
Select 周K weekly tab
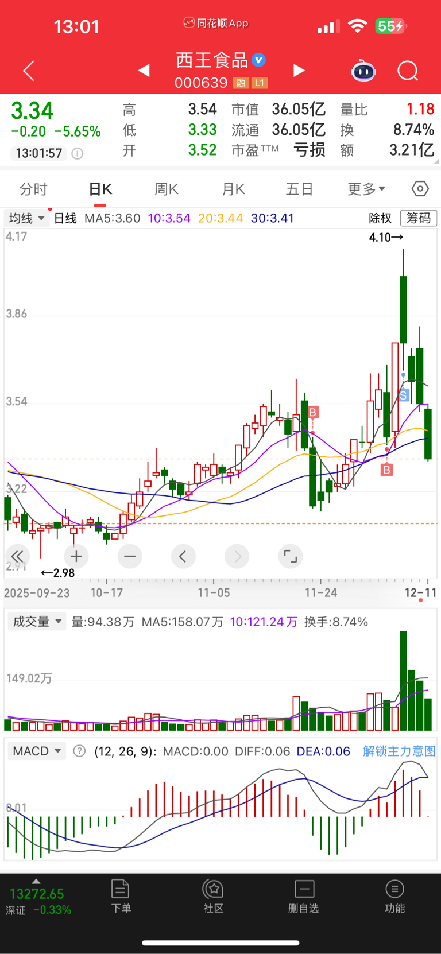coord(167,189)
